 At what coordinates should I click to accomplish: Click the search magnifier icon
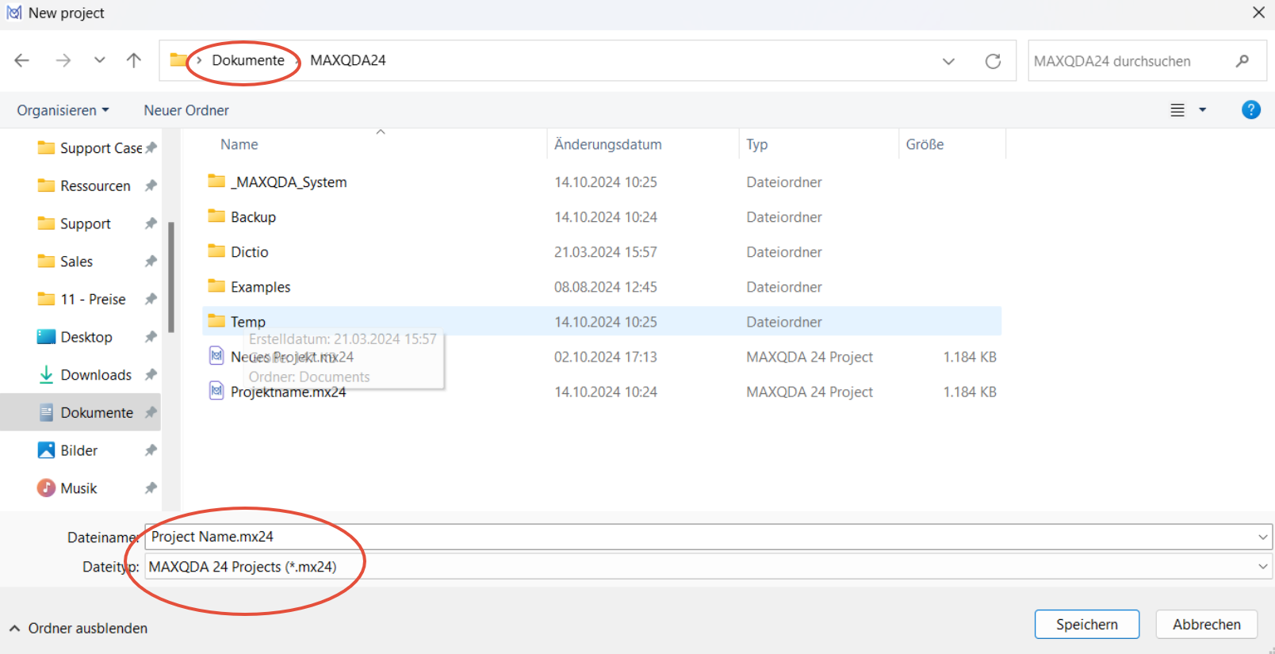[x=1242, y=61]
